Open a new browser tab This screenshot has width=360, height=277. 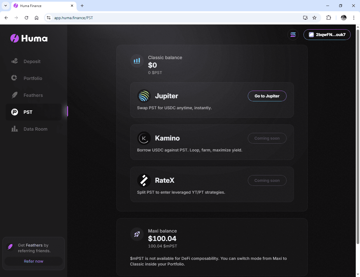pos(82,6)
